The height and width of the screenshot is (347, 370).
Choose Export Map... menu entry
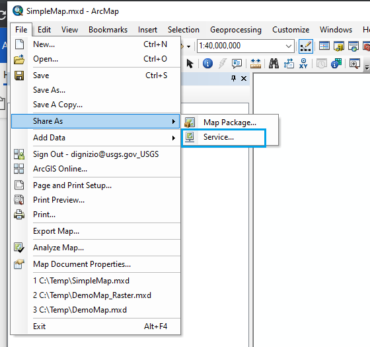click(x=96, y=231)
